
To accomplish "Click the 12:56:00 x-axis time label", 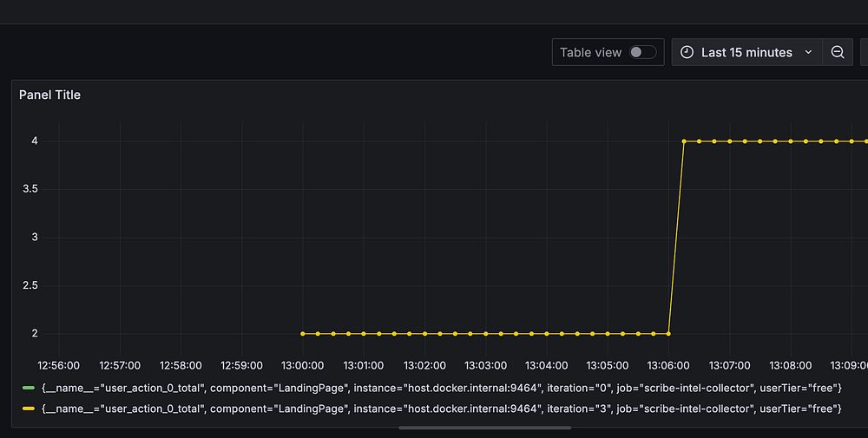I will (x=59, y=365).
